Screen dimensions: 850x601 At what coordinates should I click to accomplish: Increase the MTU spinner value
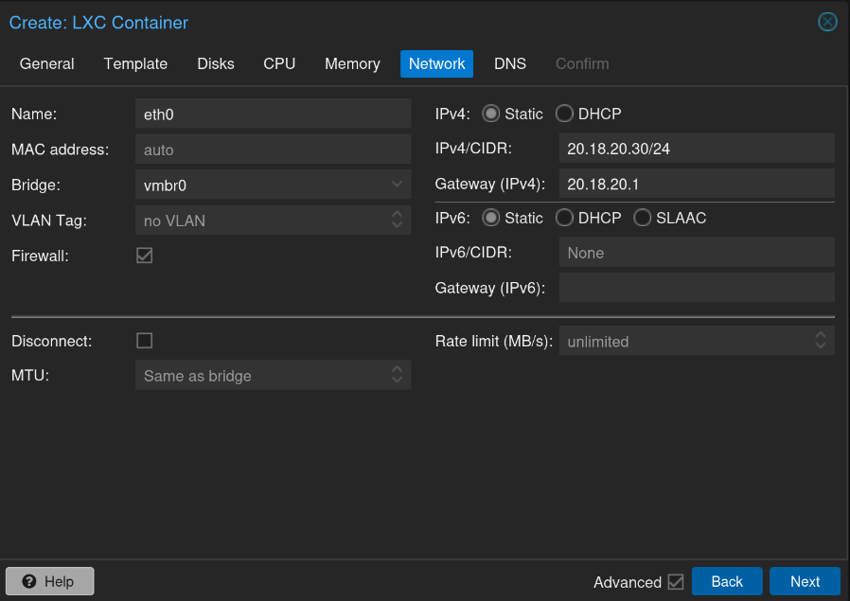click(x=398, y=369)
